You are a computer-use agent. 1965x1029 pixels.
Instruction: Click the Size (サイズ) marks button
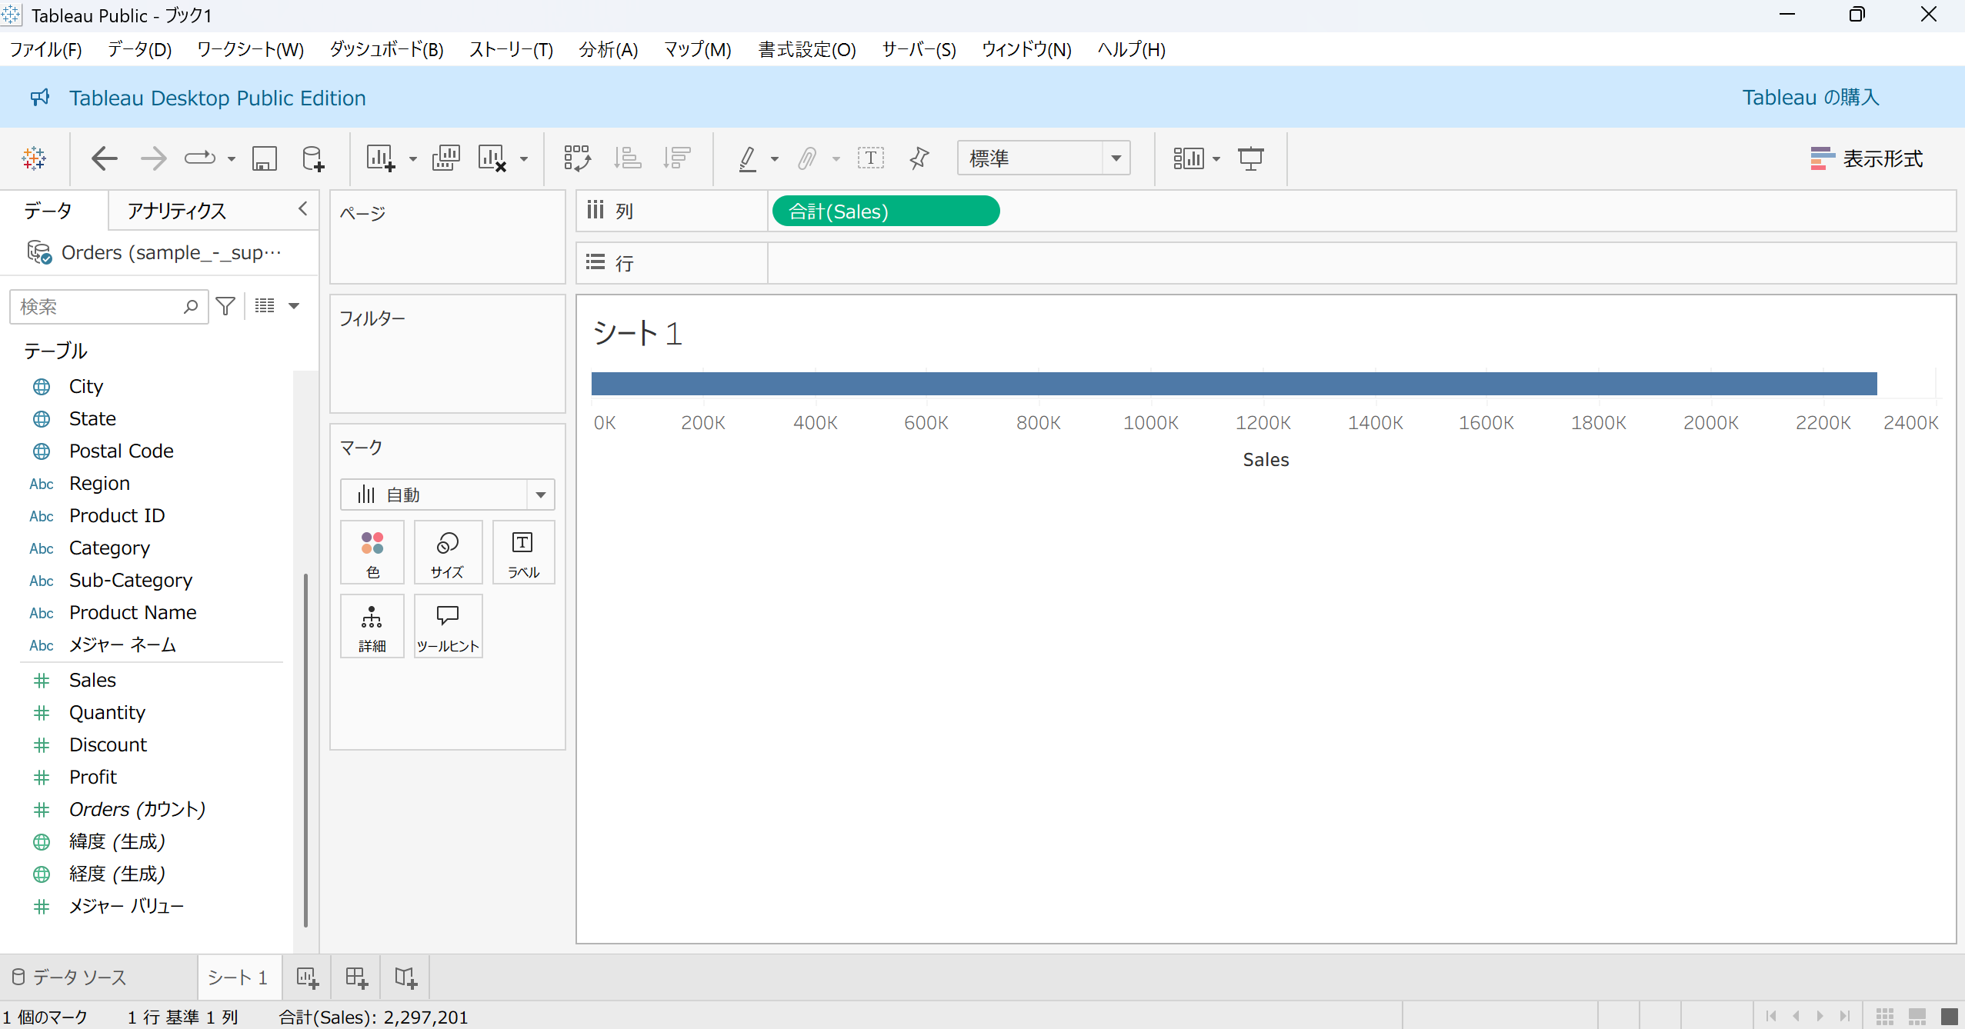point(447,552)
